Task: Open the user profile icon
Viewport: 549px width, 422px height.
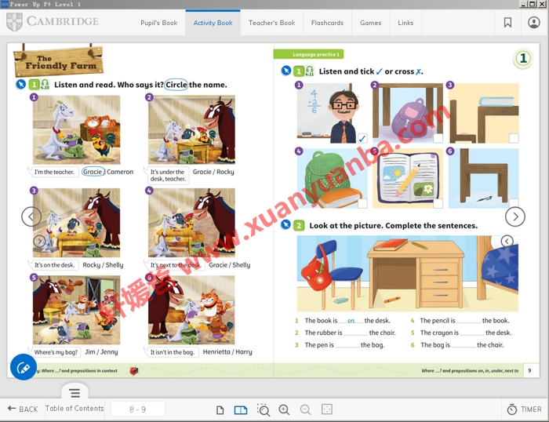Action: click(534, 23)
